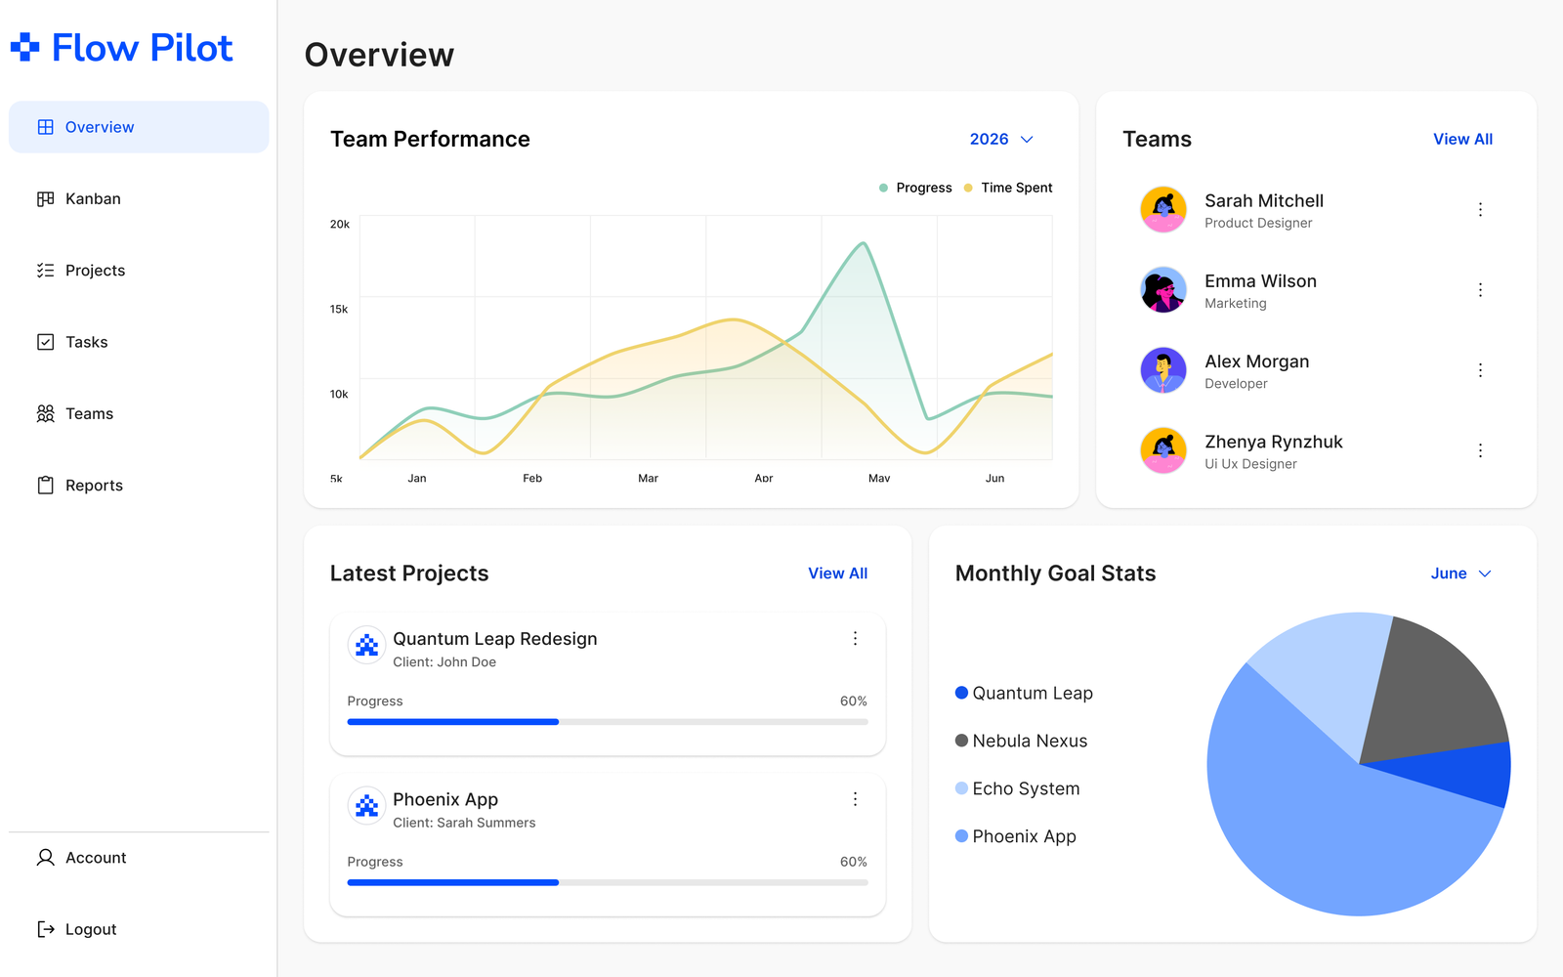This screenshot has height=977, width=1563.
Task: Open the Teams menu item in sidebar
Action: (139, 413)
